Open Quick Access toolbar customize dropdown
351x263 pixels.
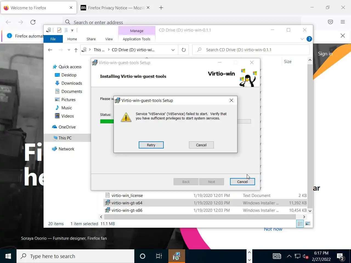coord(72,30)
